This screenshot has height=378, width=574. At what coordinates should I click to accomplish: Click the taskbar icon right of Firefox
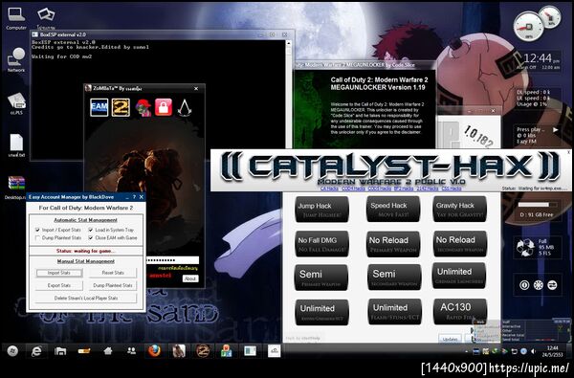point(179,351)
